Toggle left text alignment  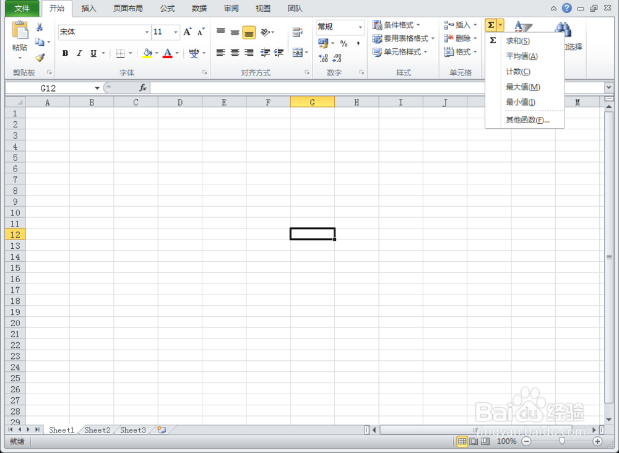[221, 53]
